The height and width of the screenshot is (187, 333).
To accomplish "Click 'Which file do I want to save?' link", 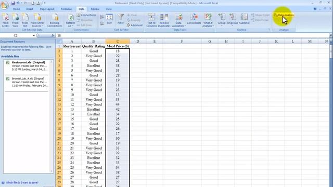I will coord(22,182).
